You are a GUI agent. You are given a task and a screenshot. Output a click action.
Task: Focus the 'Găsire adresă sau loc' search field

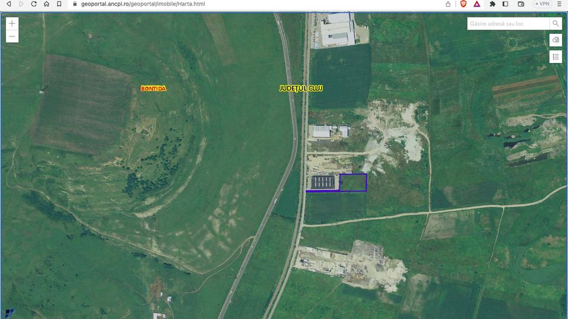(508, 24)
